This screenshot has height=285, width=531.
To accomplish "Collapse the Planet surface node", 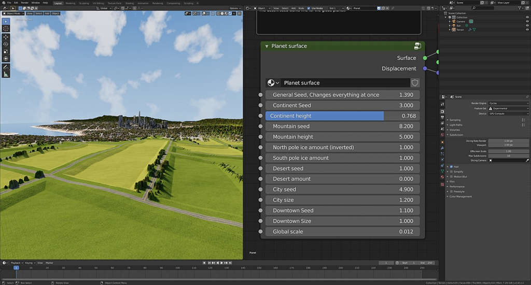I will [x=267, y=46].
